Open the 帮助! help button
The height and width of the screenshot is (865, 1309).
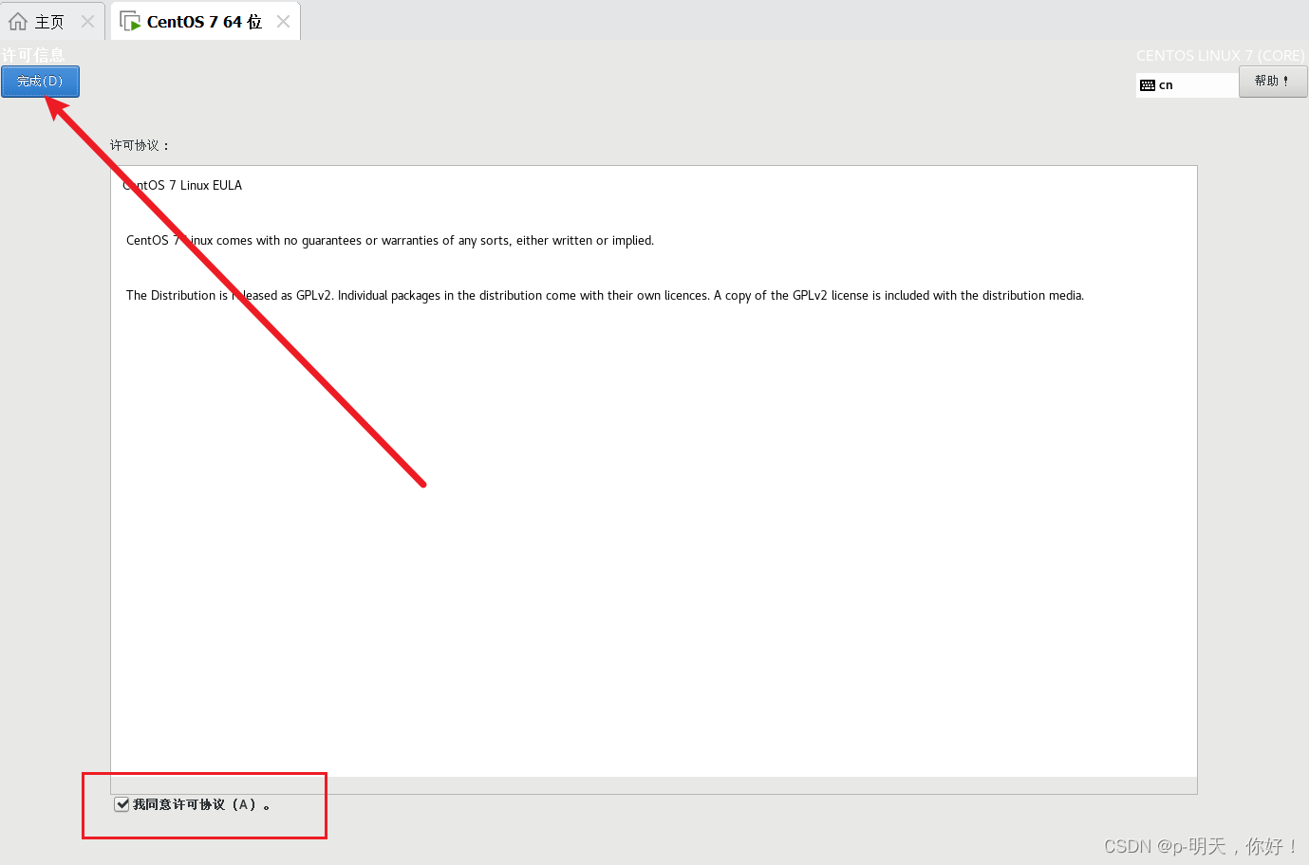pyautogui.click(x=1273, y=82)
